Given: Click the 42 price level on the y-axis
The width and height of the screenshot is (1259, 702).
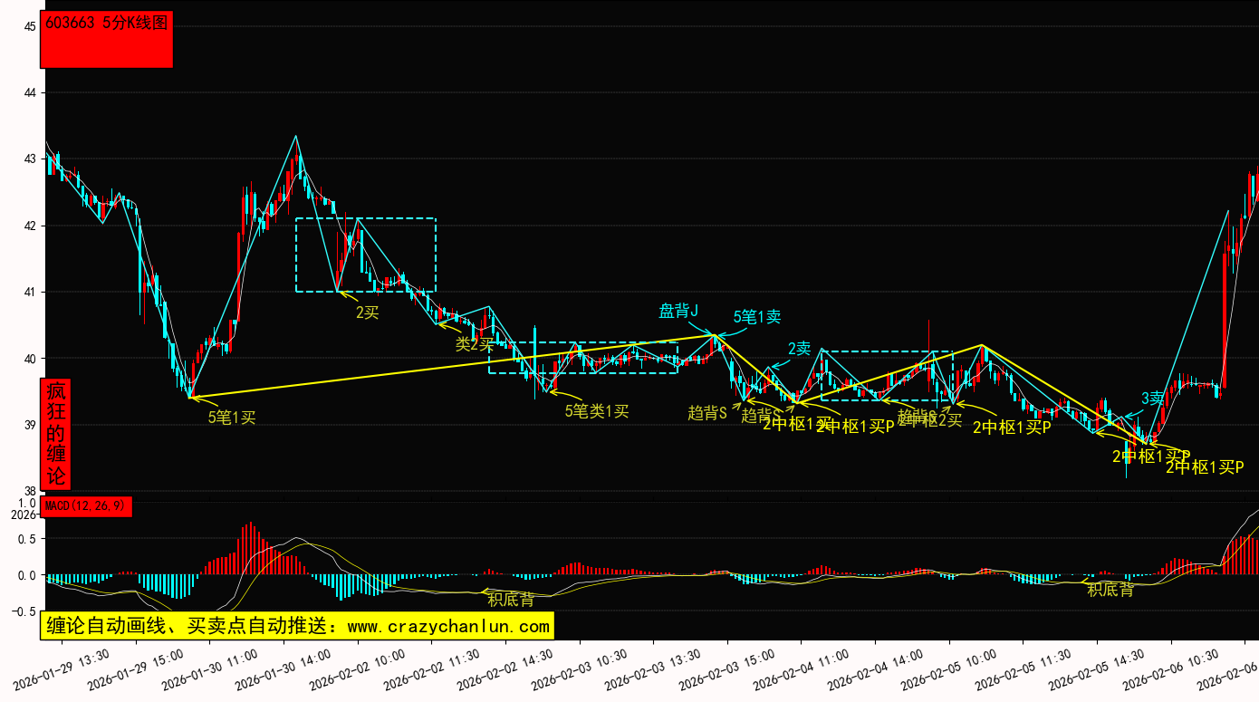Looking at the screenshot, I should pyautogui.click(x=29, y=226).
